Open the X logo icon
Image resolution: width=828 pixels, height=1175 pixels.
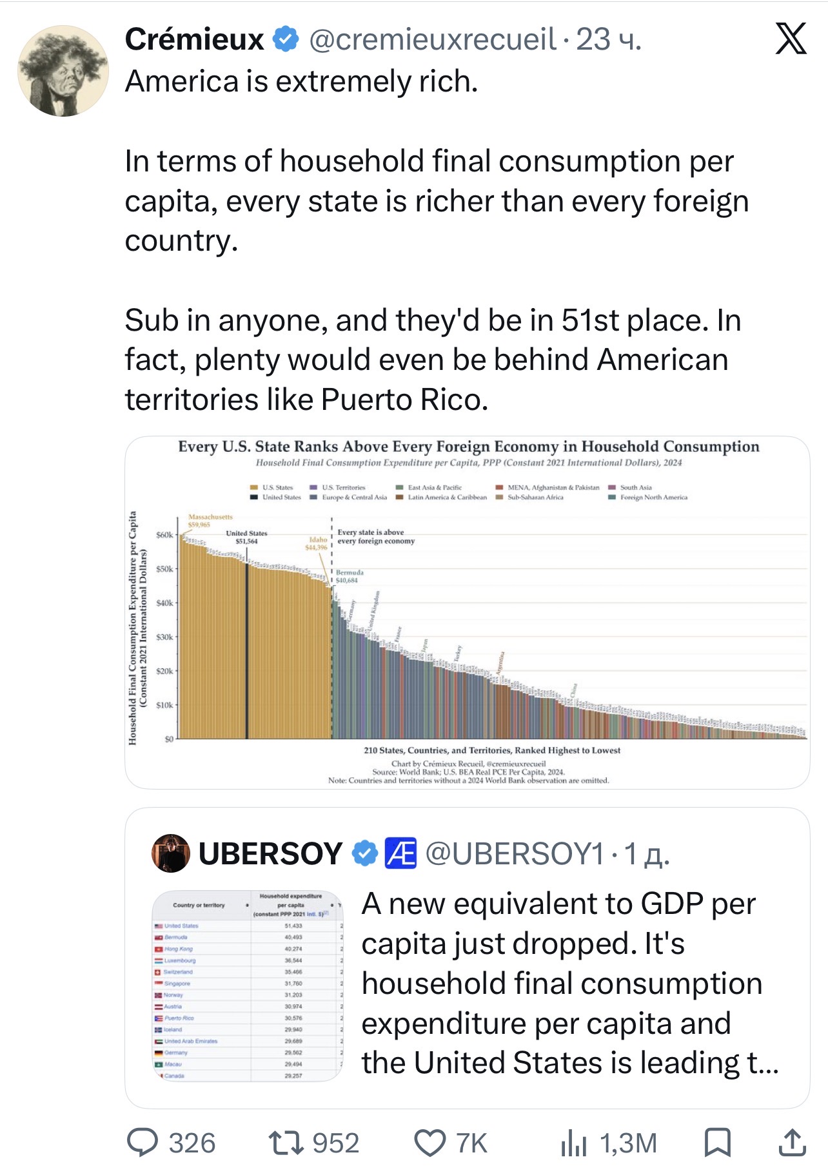click(x=791, y=39)
